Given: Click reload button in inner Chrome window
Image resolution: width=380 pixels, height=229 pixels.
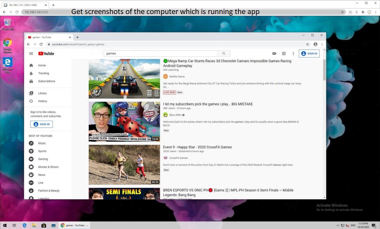Looking at the screenshot, I should point(41,44).
